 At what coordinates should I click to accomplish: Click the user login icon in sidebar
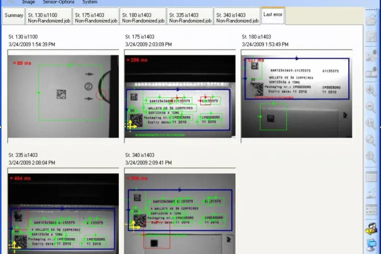[x=371, y=228]
